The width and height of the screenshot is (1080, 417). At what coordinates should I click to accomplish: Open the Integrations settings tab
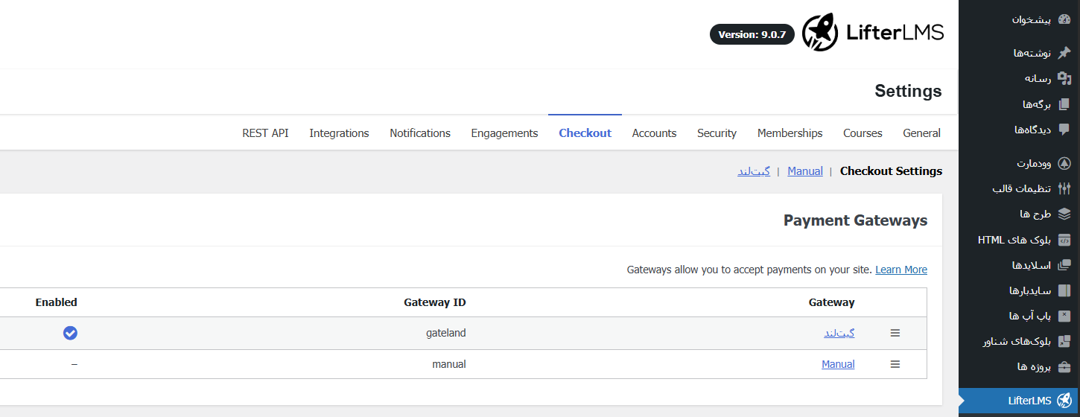[339, 133]
